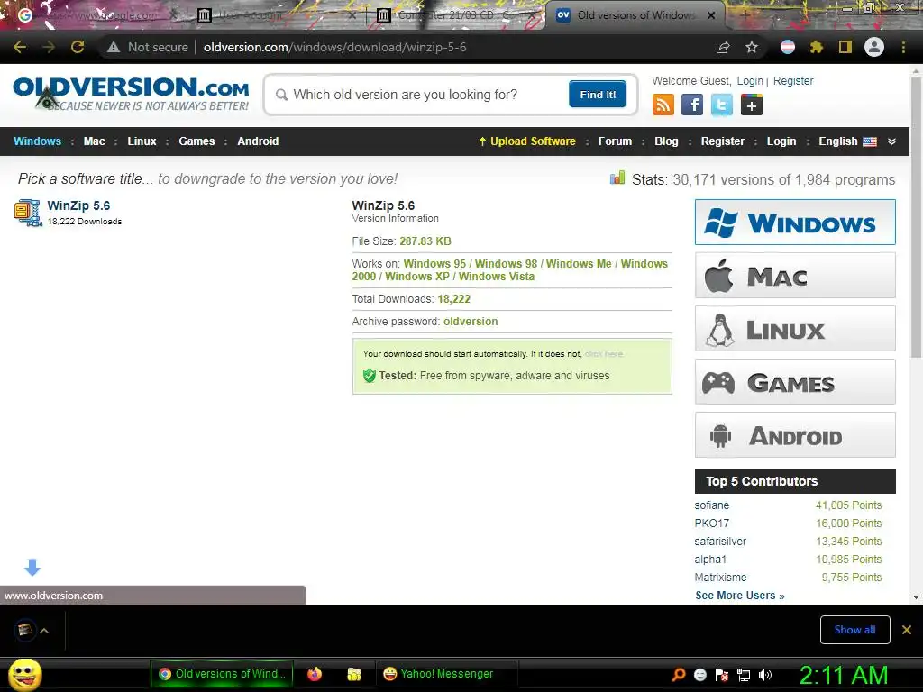Expand the English language dropdown
Screen dimensions: 923x692
[847, 141]
